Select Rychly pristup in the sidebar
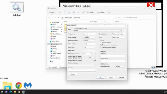The image size is (167, 94). coord(54,22)
